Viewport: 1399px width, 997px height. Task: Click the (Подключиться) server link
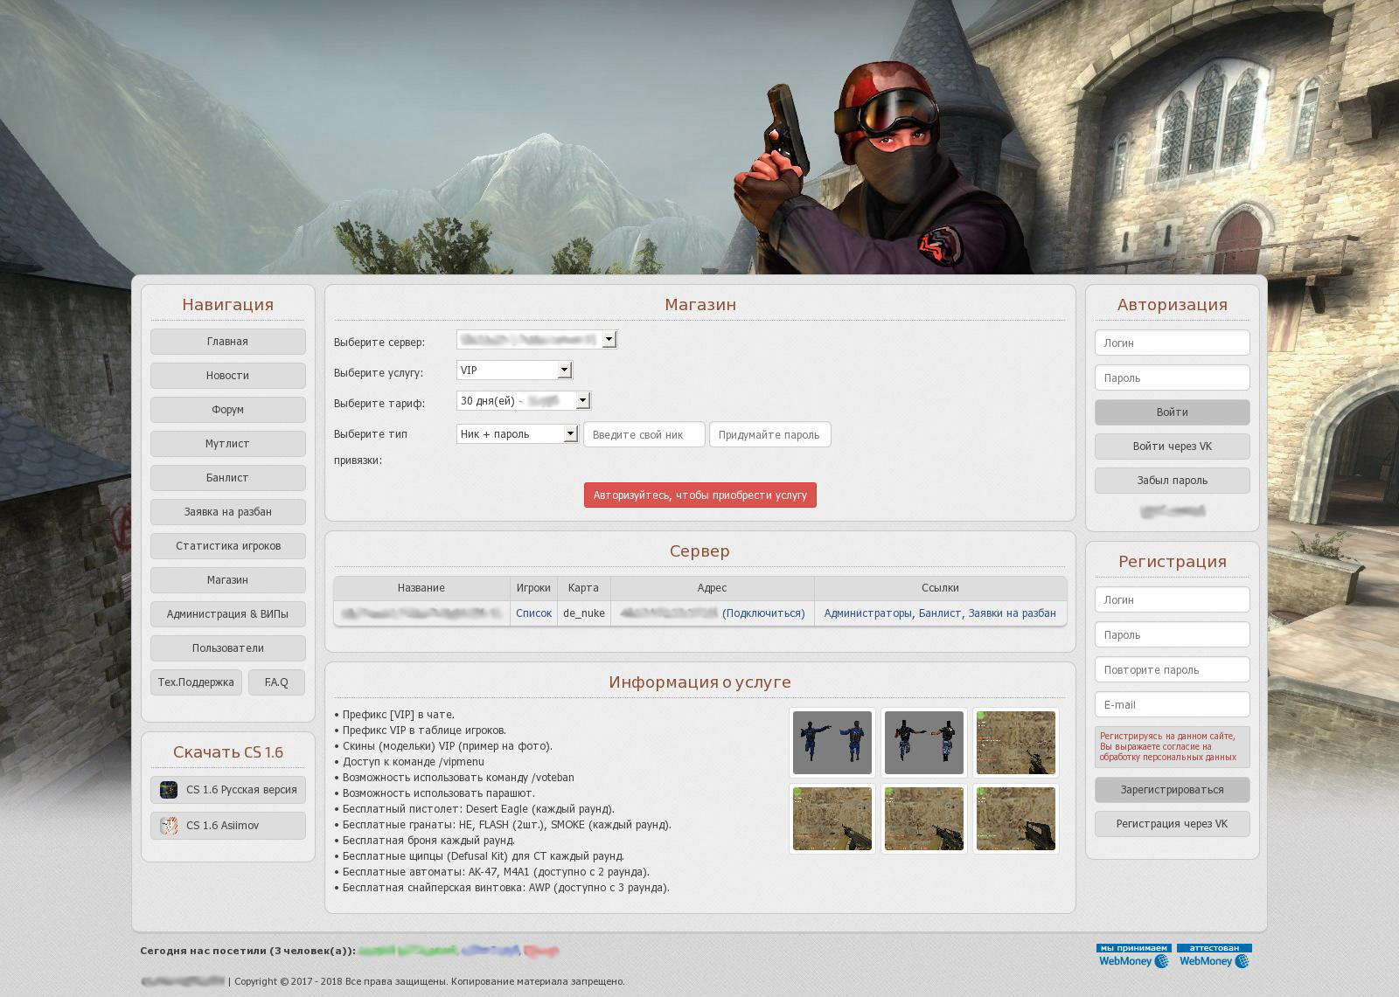[x=763, y=613]
